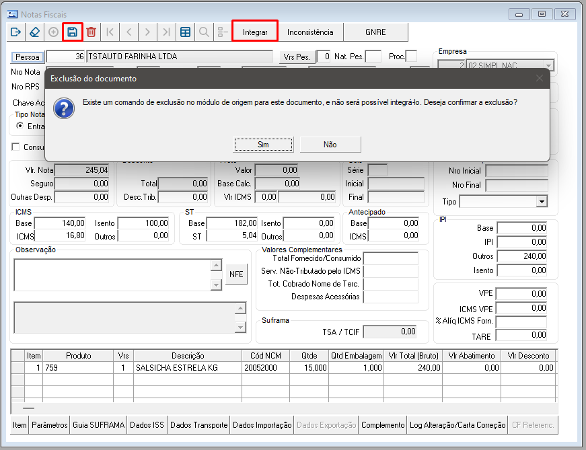Click the red trash delete icon
This screenshot has width=586, height=450.
[x=91, y=32]
